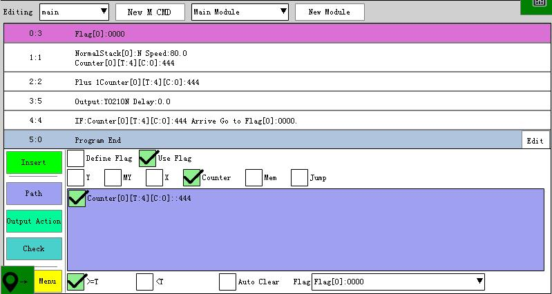
Task: Open the yellow Menu button
Action: (x=48, y=281)
